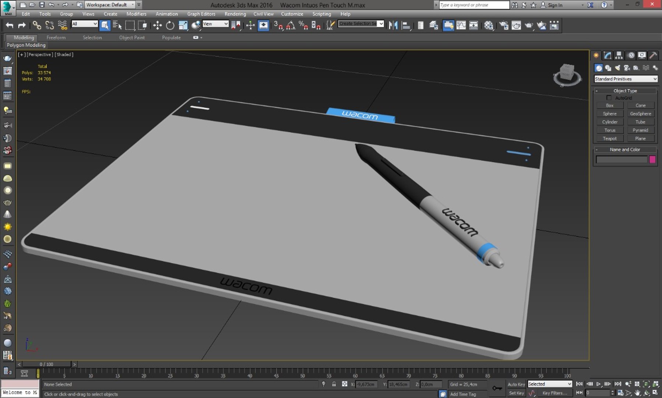Click the keyword search field

(x=474, y=5)
